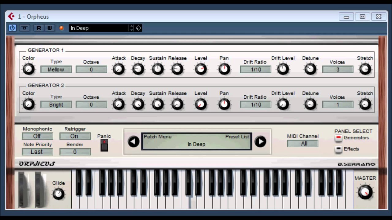
Task: Click the Read automation R button
Action: click(39, 28)
